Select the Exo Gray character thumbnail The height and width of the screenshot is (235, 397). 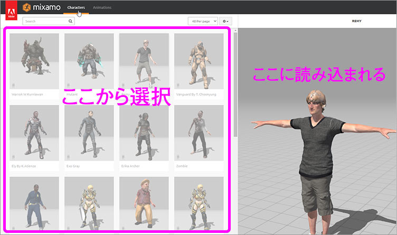pyautogui.click(x=89, y=133)
